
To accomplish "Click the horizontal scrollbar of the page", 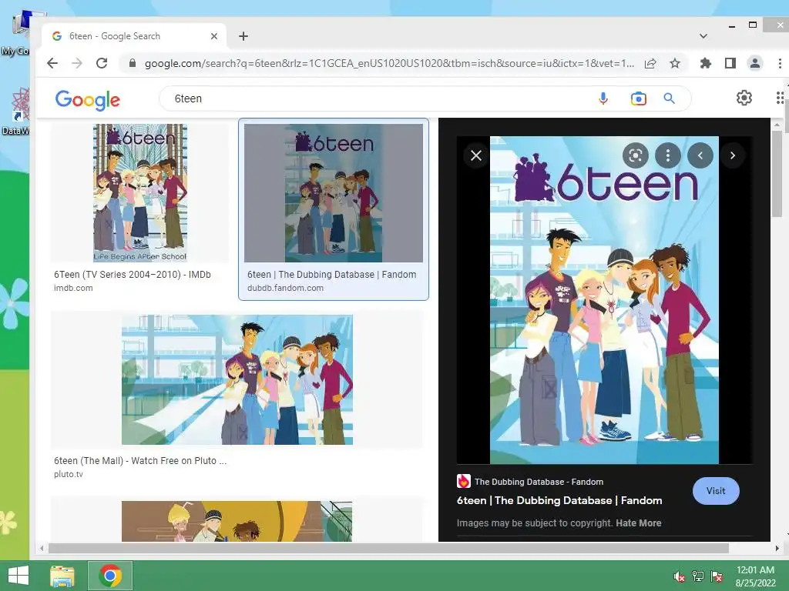I will click(x=388, y=548).
